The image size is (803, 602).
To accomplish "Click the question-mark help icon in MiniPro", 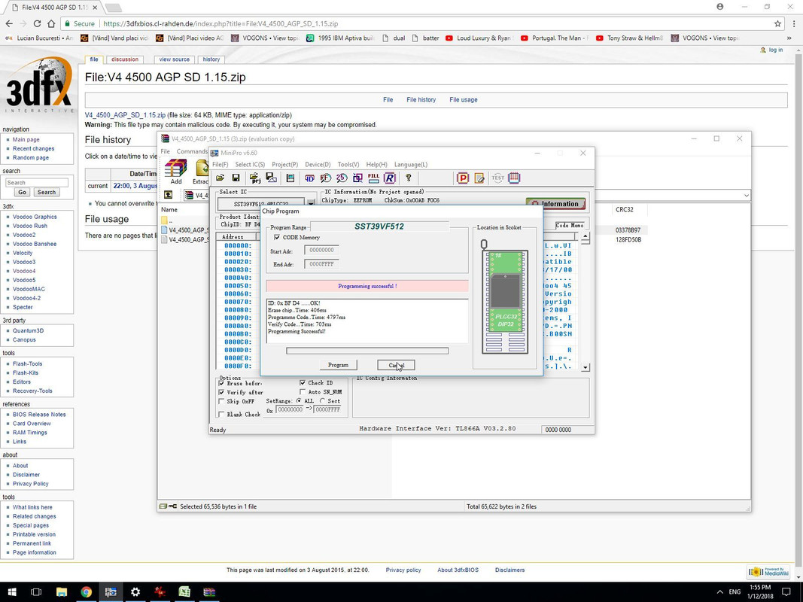I will point(408,178).
